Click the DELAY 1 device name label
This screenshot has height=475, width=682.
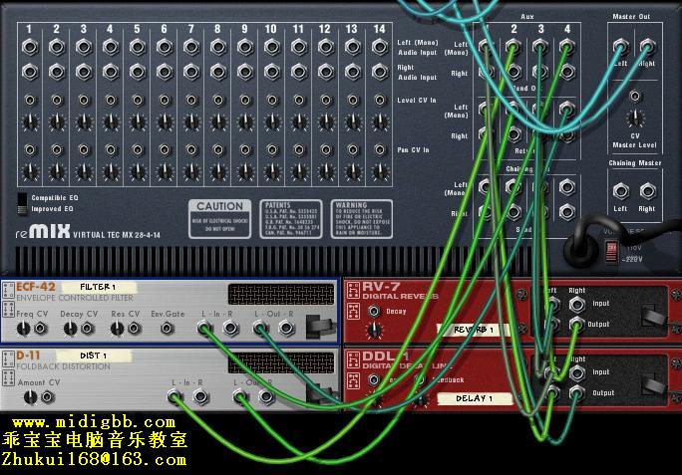(474, 398)
